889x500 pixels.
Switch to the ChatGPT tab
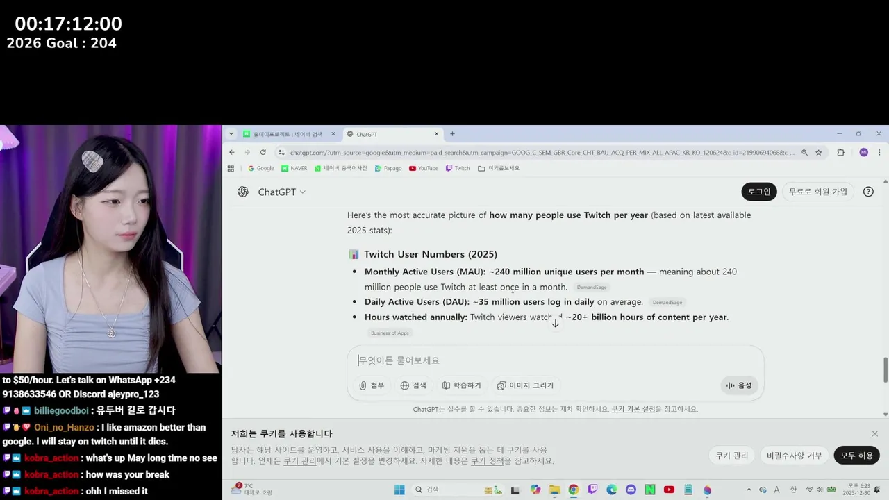point(392,134)
